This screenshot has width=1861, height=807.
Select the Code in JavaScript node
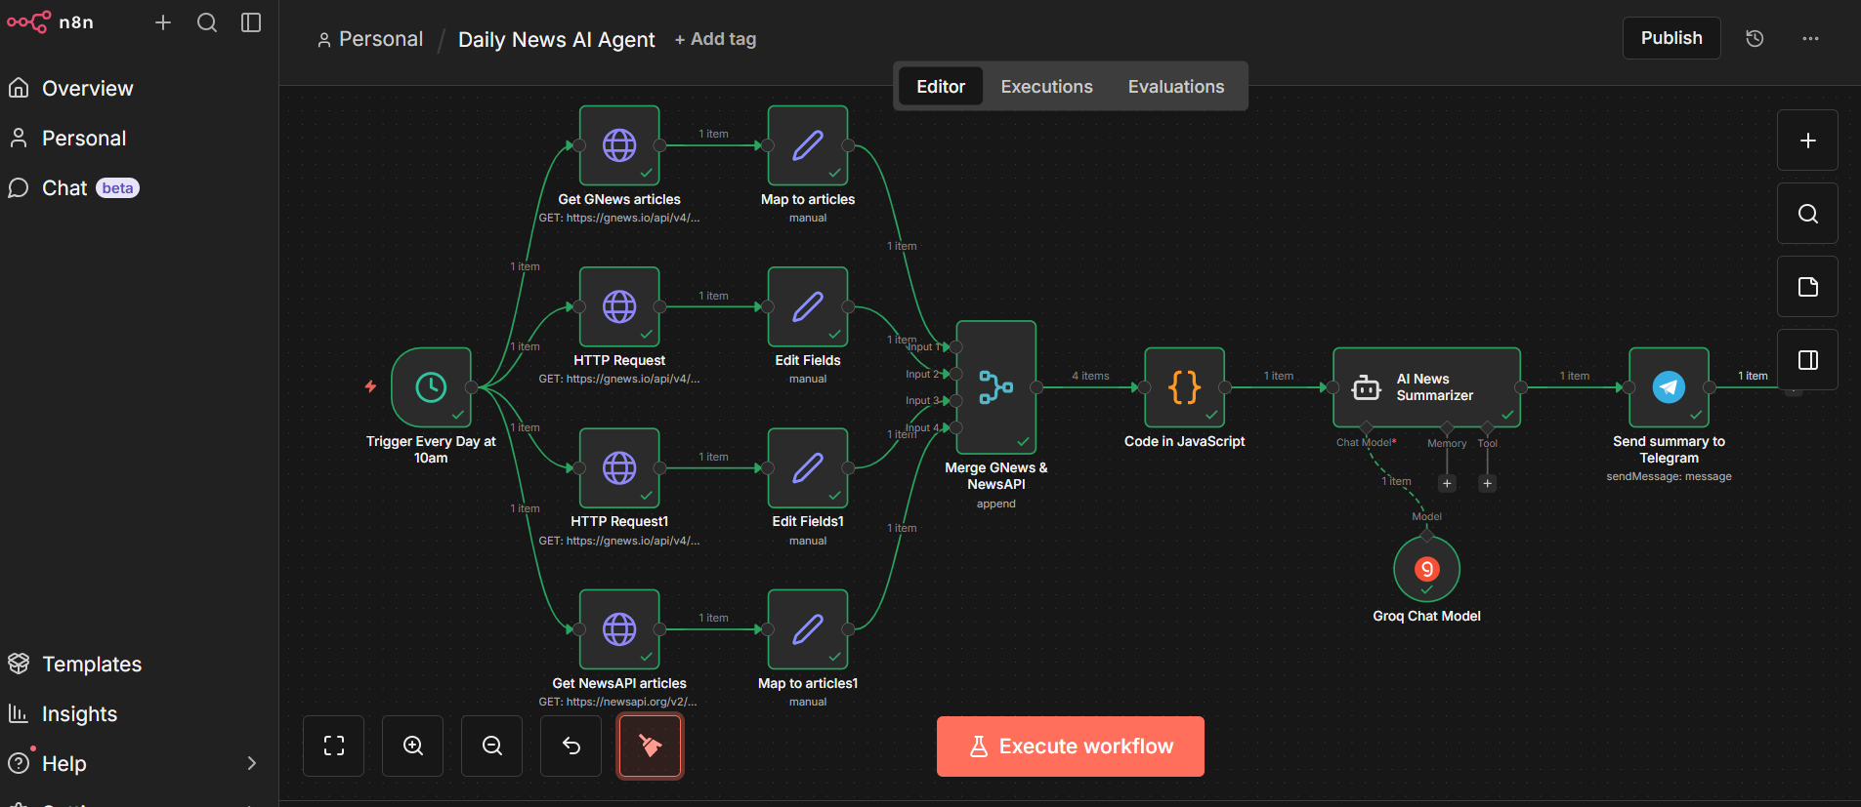click(1184, 387)
